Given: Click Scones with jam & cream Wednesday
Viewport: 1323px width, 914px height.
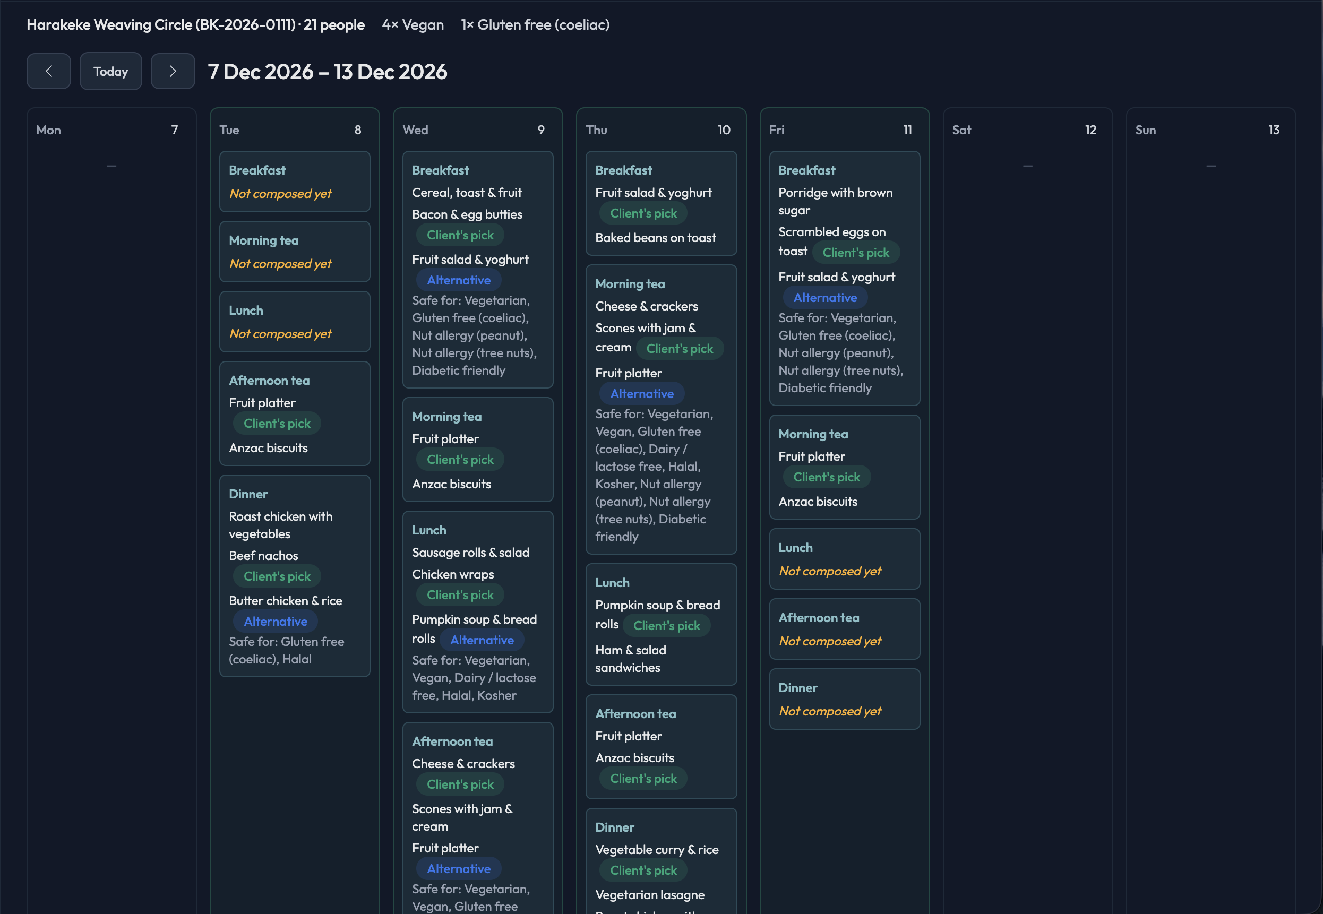Looking at the screenshot, I should point(462,817).
